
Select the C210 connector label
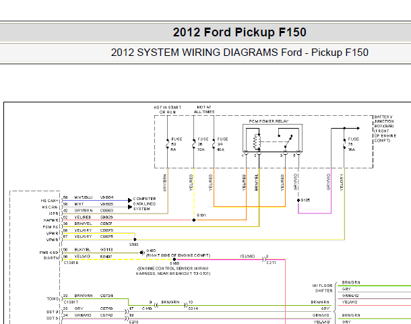coord(133,321)
